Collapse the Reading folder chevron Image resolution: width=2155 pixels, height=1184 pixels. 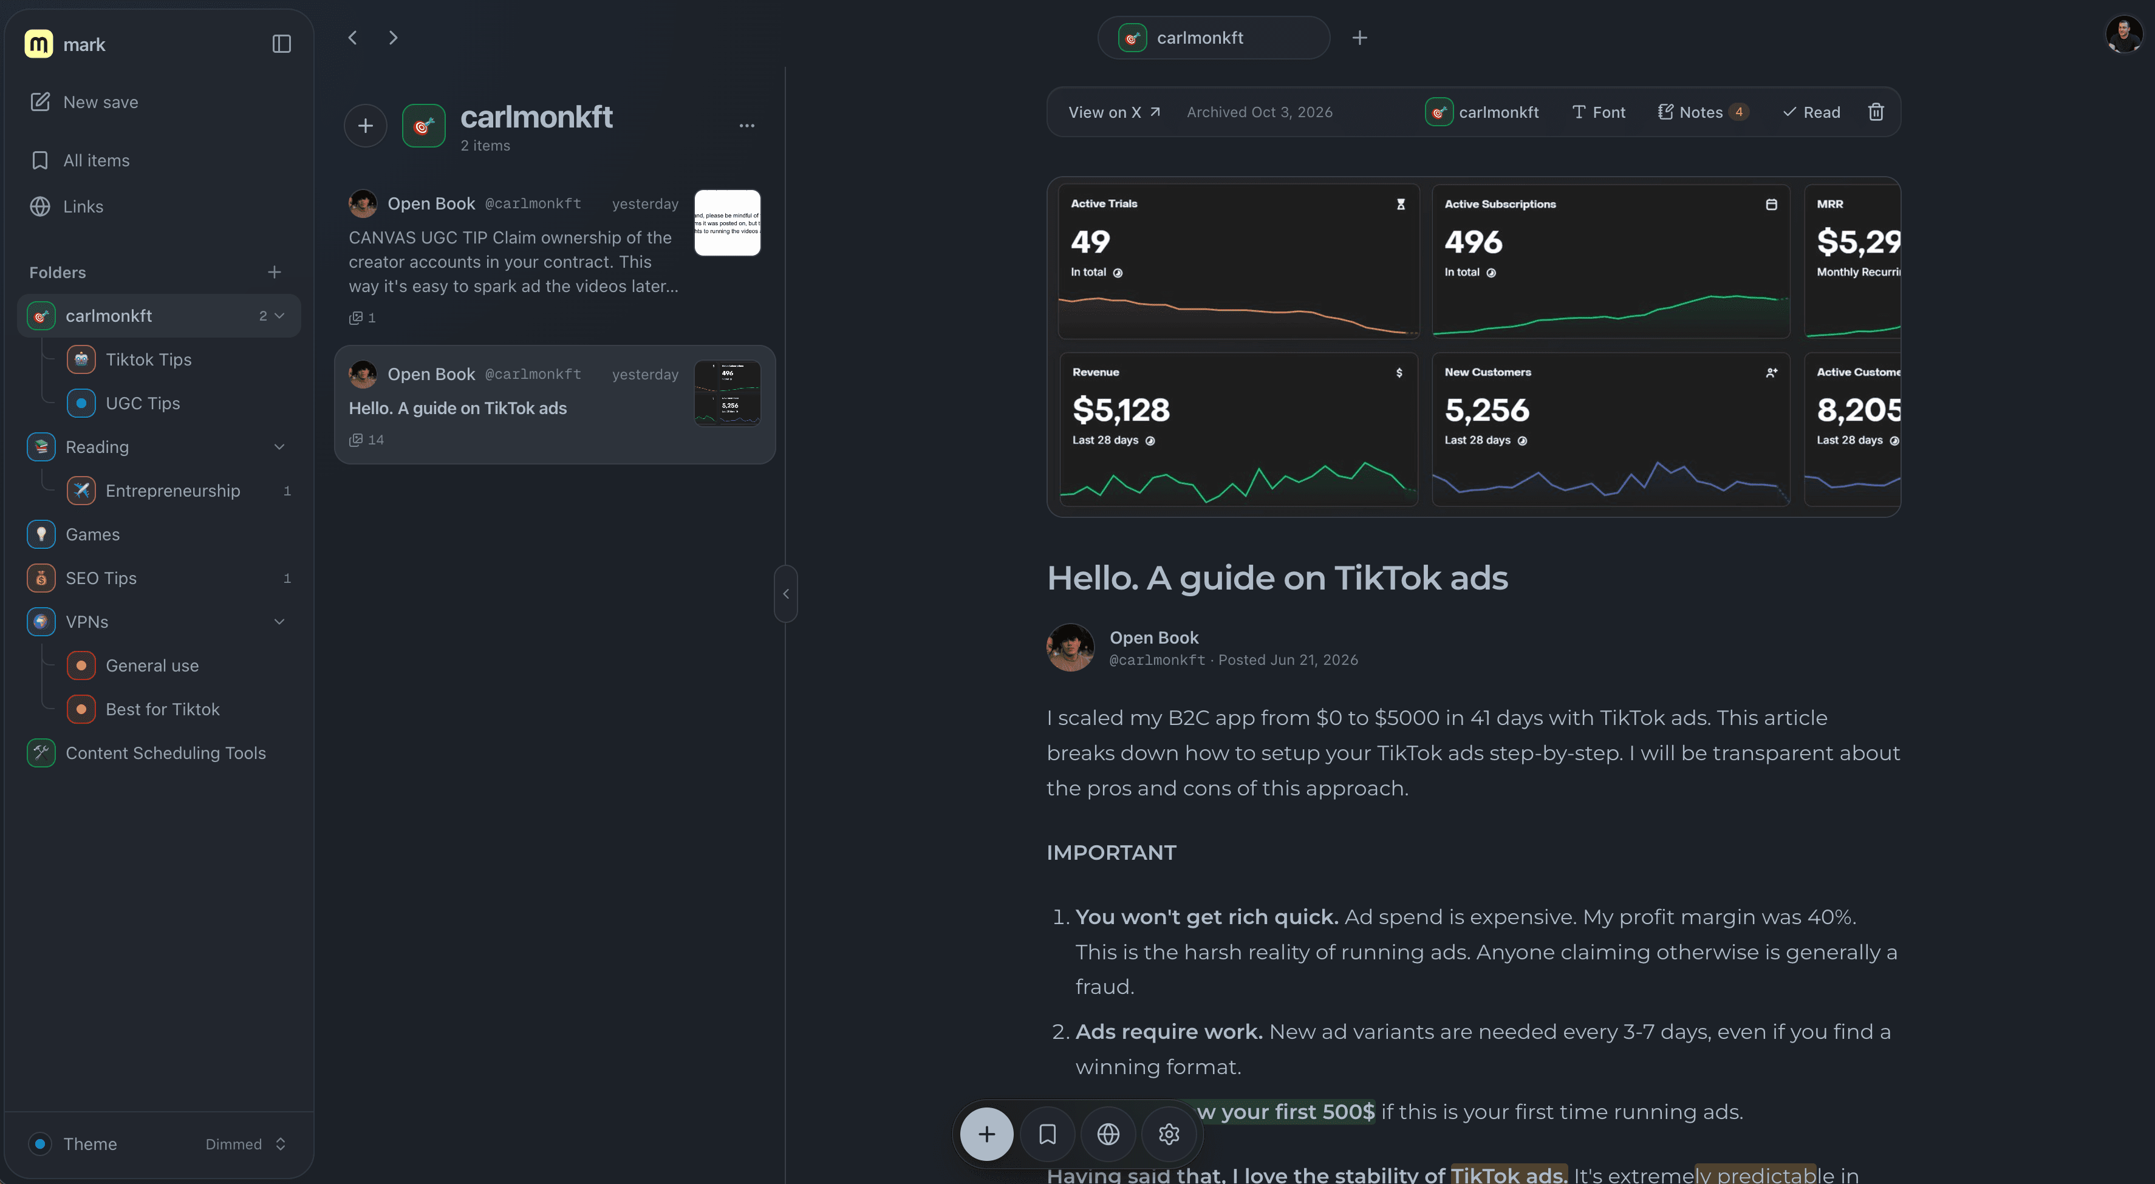click(x=279, y=446)
